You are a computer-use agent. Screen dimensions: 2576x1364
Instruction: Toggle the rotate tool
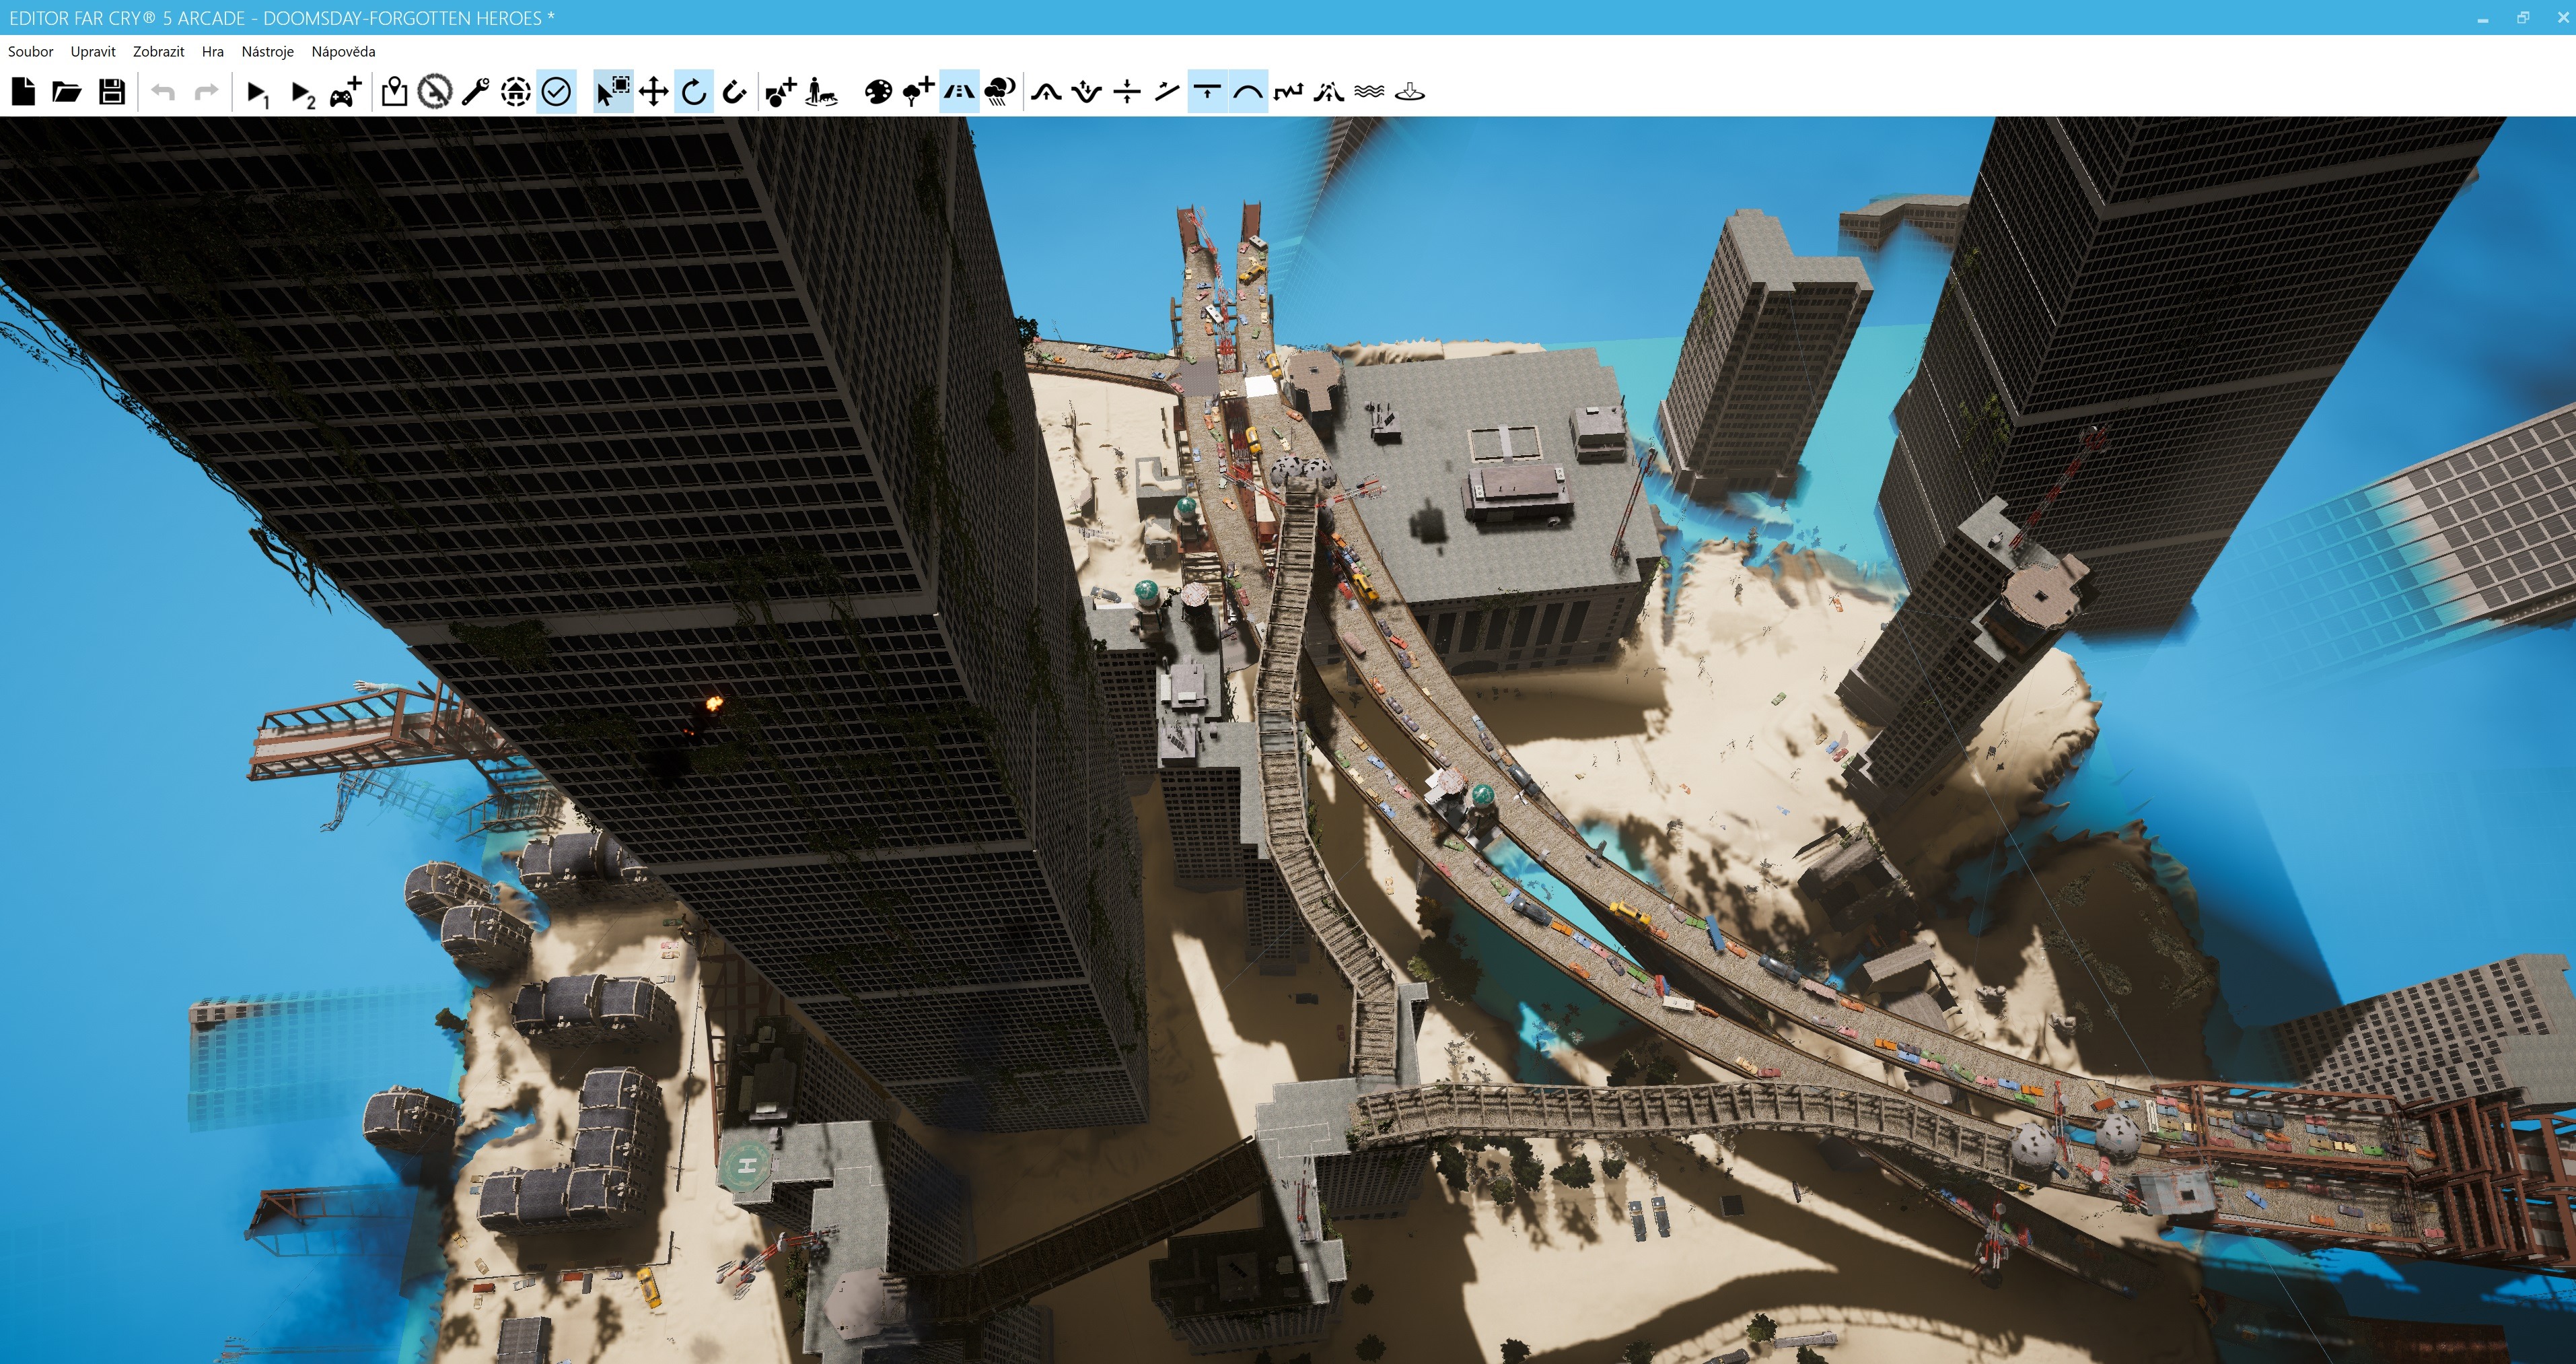point(694,92)
